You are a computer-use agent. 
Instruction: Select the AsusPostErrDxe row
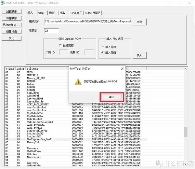[x=76, y=110]
